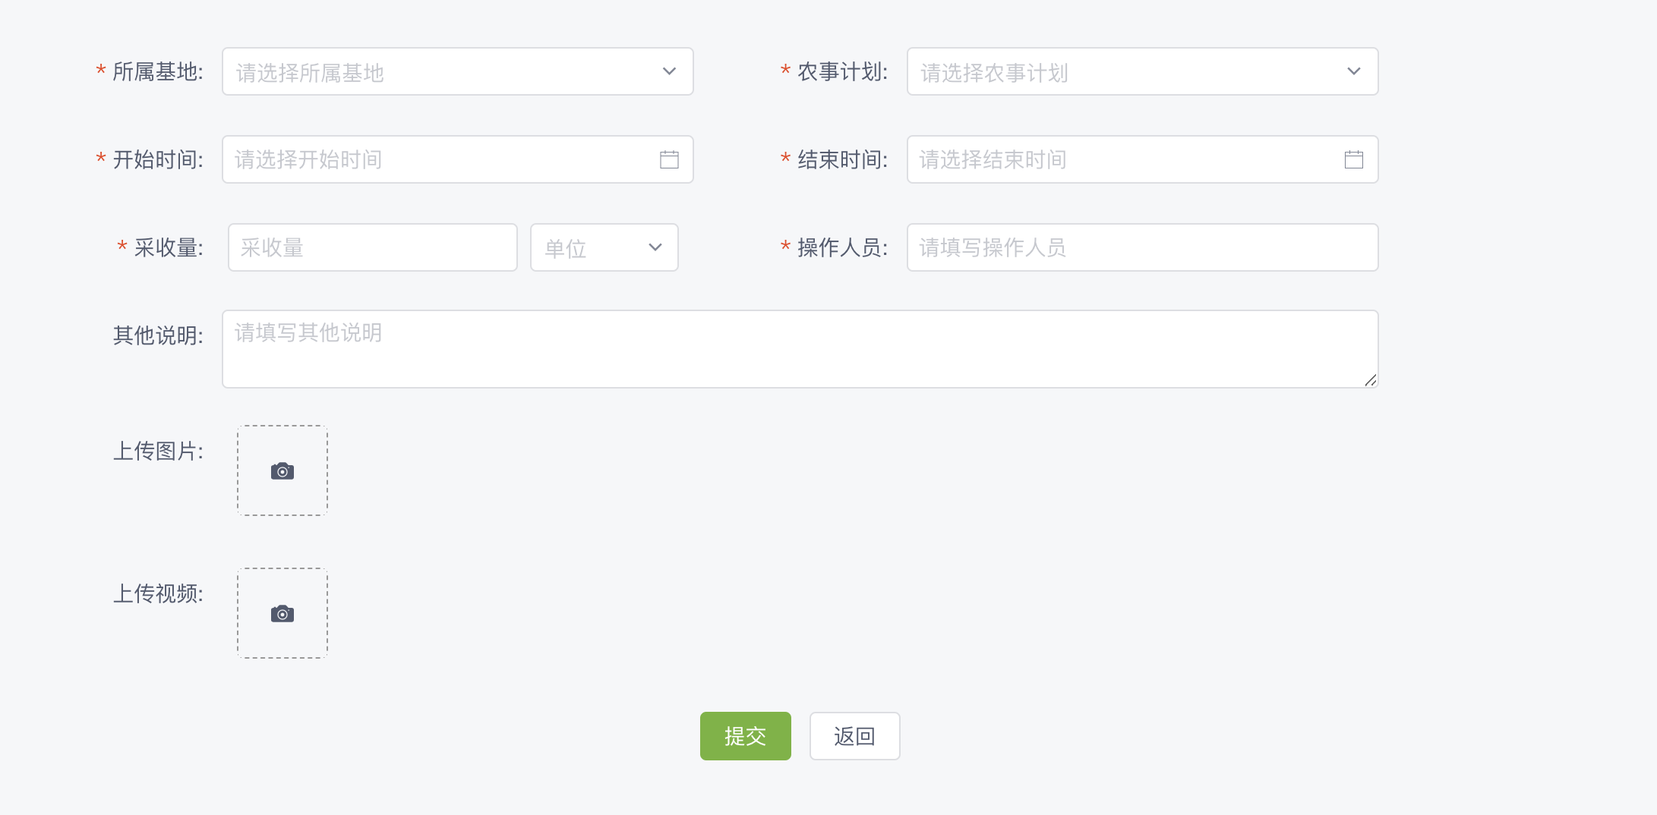Click the 其他说明 label text

pos(158,335)
